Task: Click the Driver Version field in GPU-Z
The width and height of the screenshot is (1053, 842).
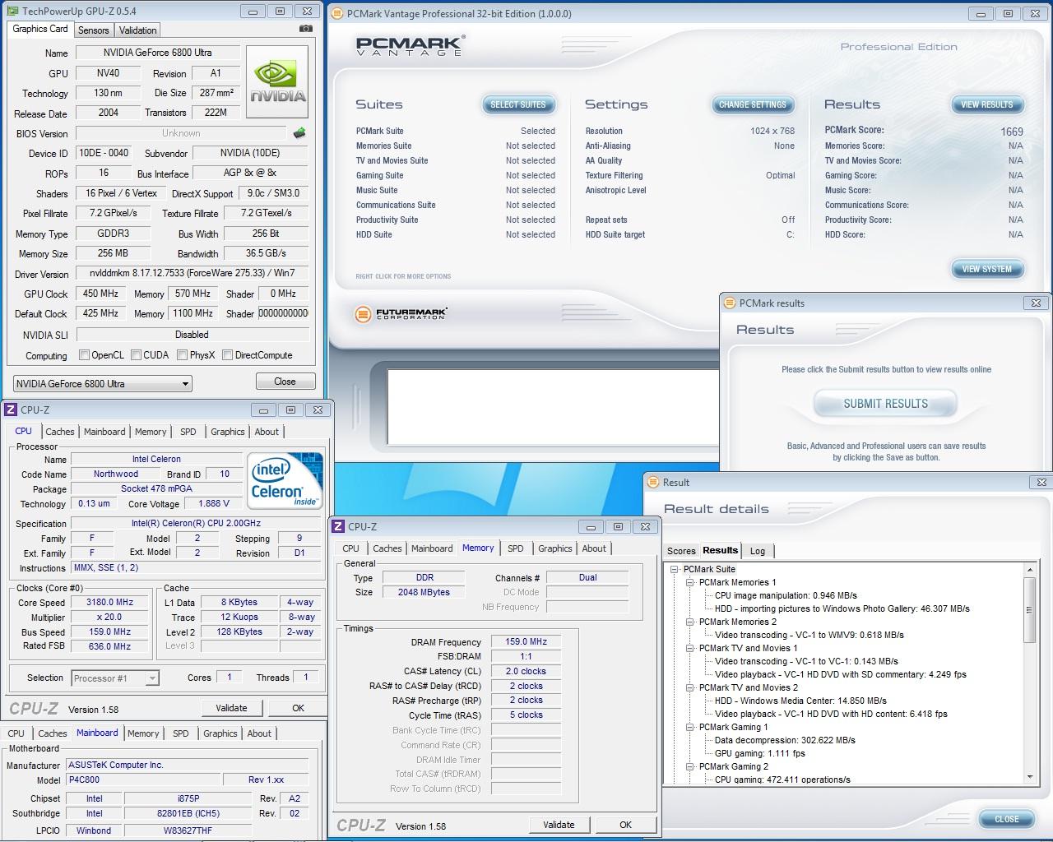Action: point(192,273)
